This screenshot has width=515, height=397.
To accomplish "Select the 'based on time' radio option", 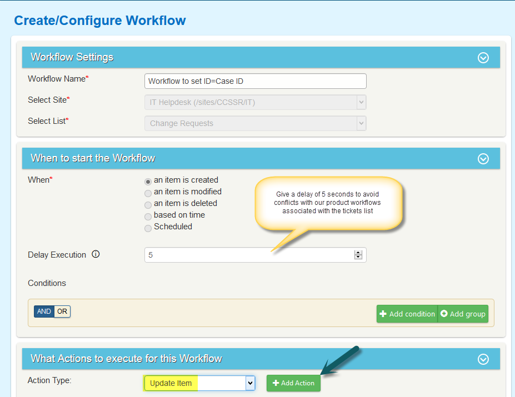I will coord(148,216).
